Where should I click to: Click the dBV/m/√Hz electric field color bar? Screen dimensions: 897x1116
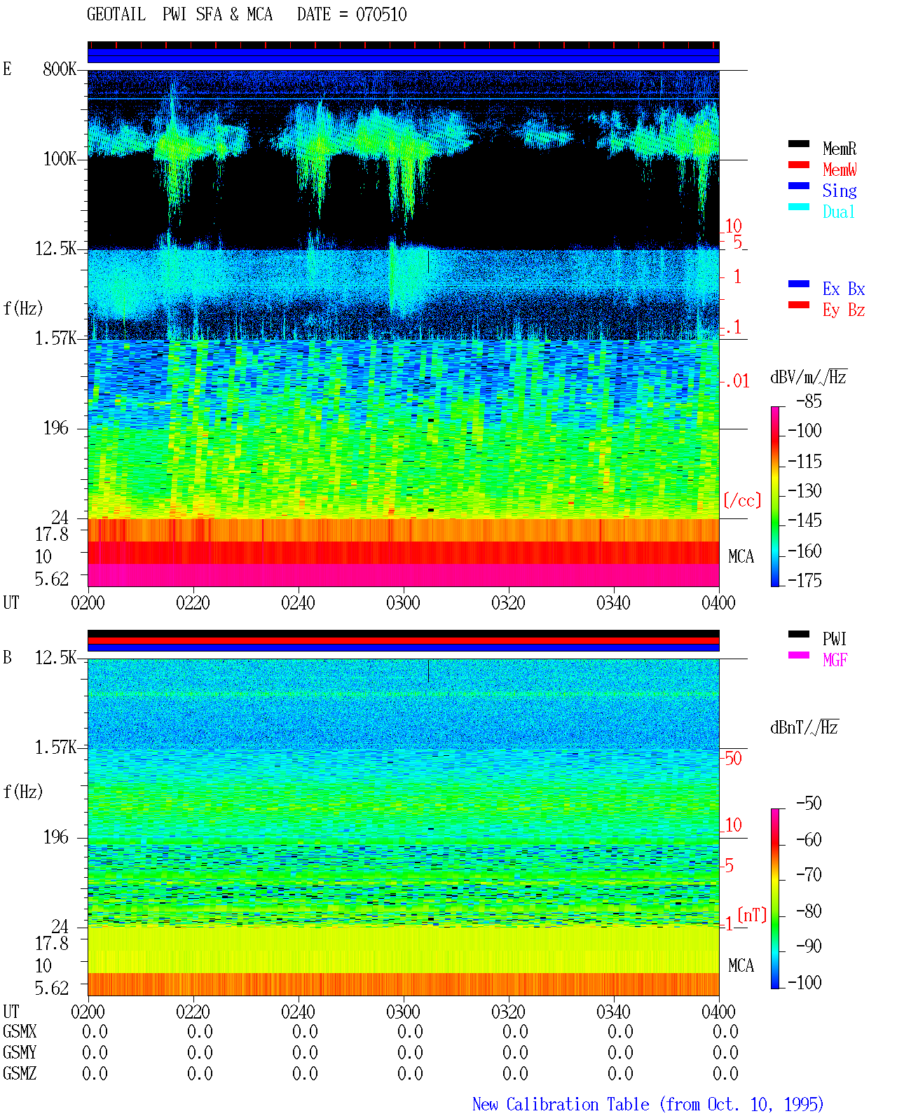pyautogui.click(x=774, y=496)
